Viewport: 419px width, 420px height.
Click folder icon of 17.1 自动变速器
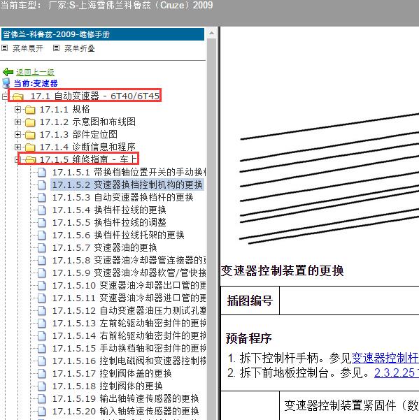point(18,96)
